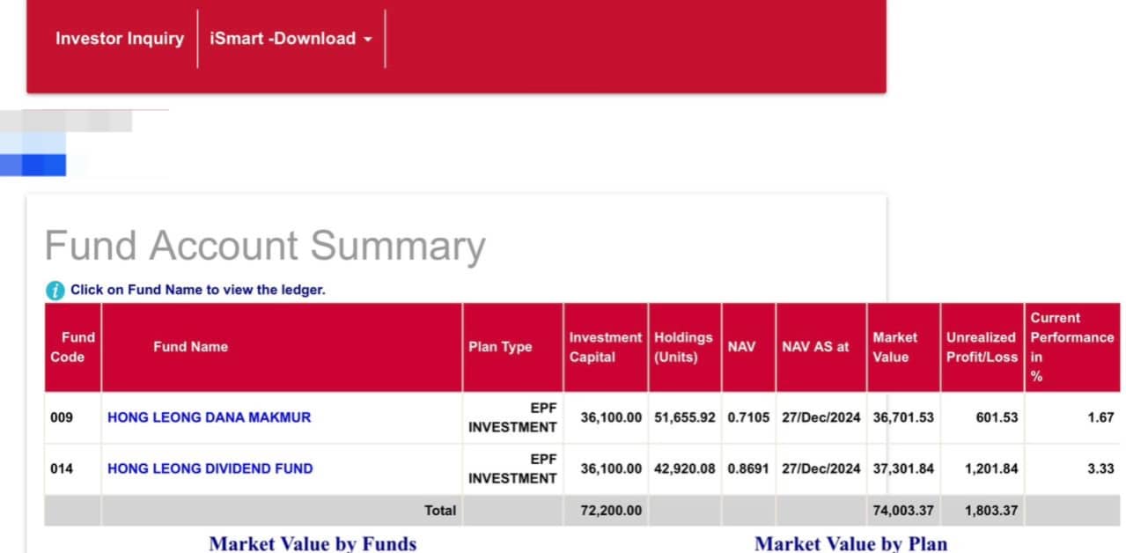The width and height of the screenshot is (1126, 553).
Task: Click 'Click on Fund Name to view the ledger' hint
Action: (198, 290)
